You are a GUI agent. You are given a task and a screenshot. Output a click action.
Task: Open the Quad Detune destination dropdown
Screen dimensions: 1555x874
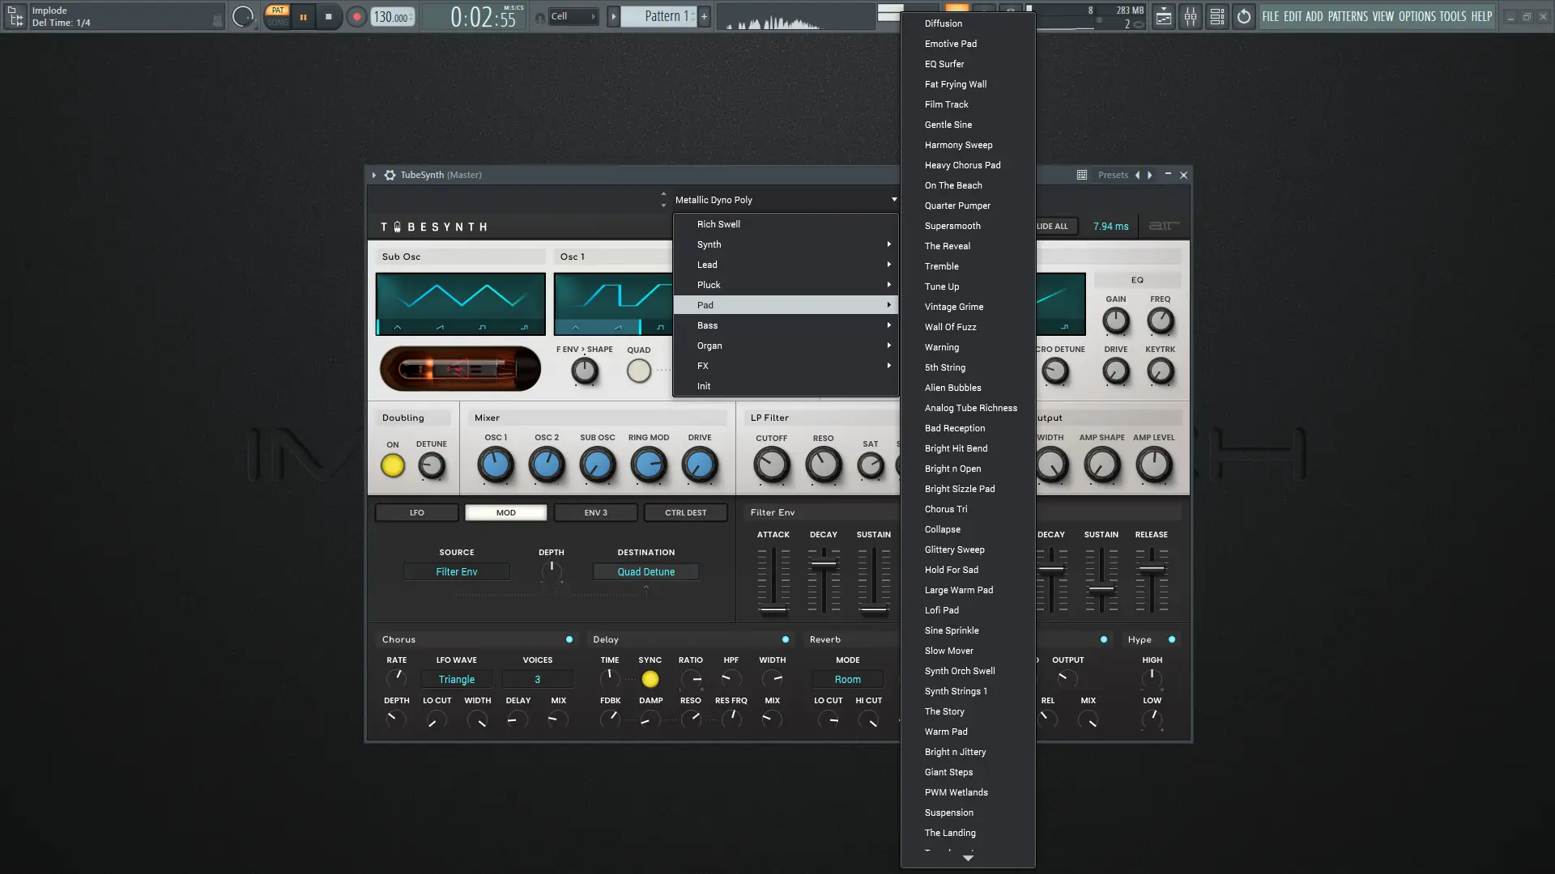click(x=645, y=572)
